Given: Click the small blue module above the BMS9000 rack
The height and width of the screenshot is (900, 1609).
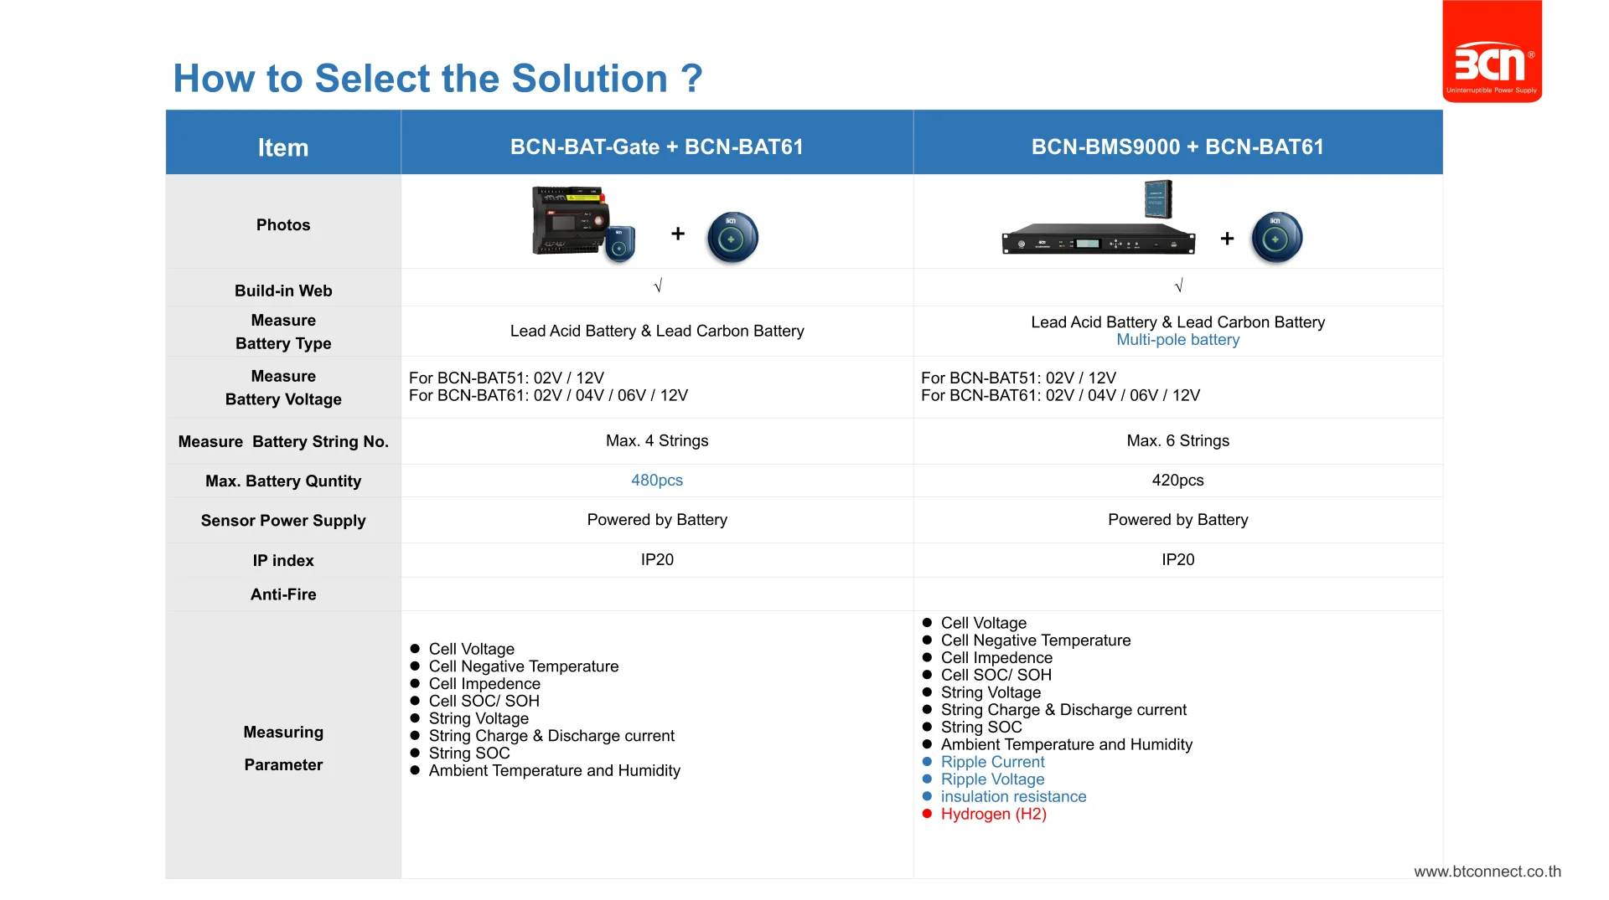Looking at the screenshot, I should [x=1158, y=199].
